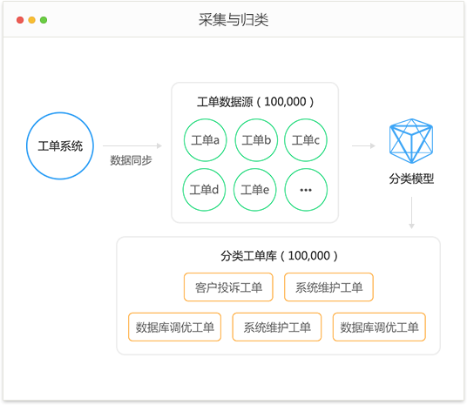Click the 数据同步 label
Screen dimensions: 467x405
131,160
